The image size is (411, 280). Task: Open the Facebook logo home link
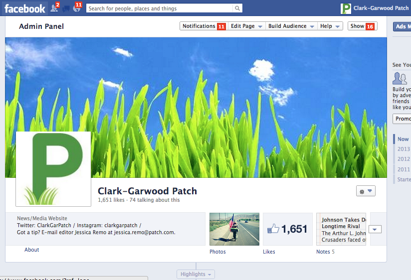tap(25, 8)
